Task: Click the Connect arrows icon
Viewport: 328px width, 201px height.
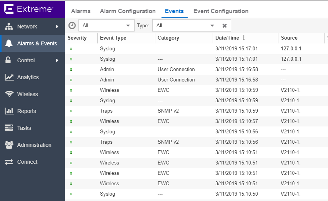Action: [x=9, y=162]
